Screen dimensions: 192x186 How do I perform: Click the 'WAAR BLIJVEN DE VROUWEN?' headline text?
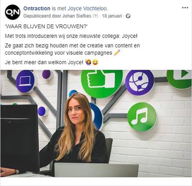pyautogui.click(x=46, y=26)
